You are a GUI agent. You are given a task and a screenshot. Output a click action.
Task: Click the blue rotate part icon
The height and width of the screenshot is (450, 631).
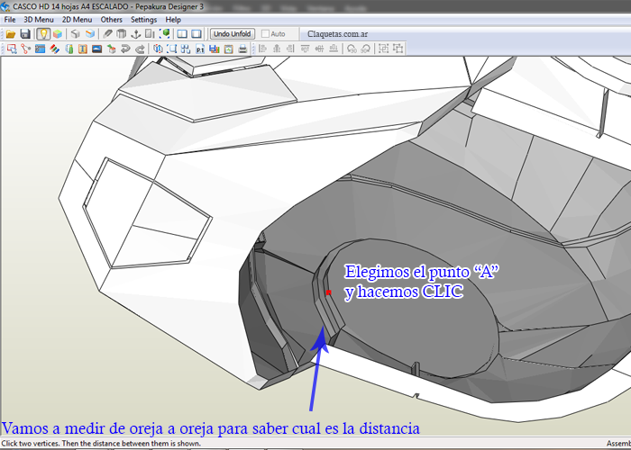pos(158,49)
